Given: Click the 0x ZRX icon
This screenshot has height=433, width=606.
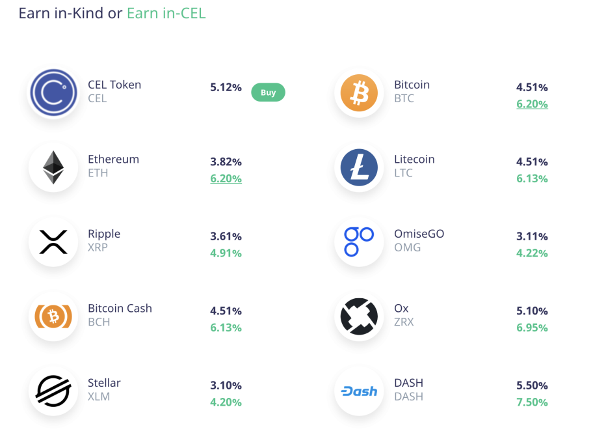Looking at the screenshot, I should click(359, 316).
